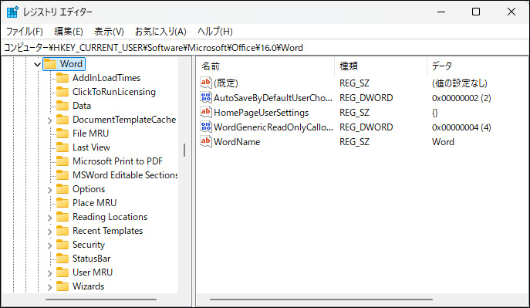The image size is (530, 308).
Task: Select the StatusBar key label
Action: click(91, 259)
